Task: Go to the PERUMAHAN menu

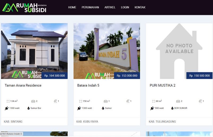Action: click(x=90, y=7)
